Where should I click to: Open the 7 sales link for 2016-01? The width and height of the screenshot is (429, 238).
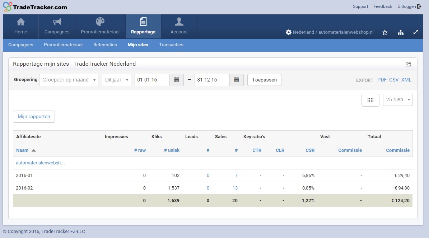pos(236,176)
